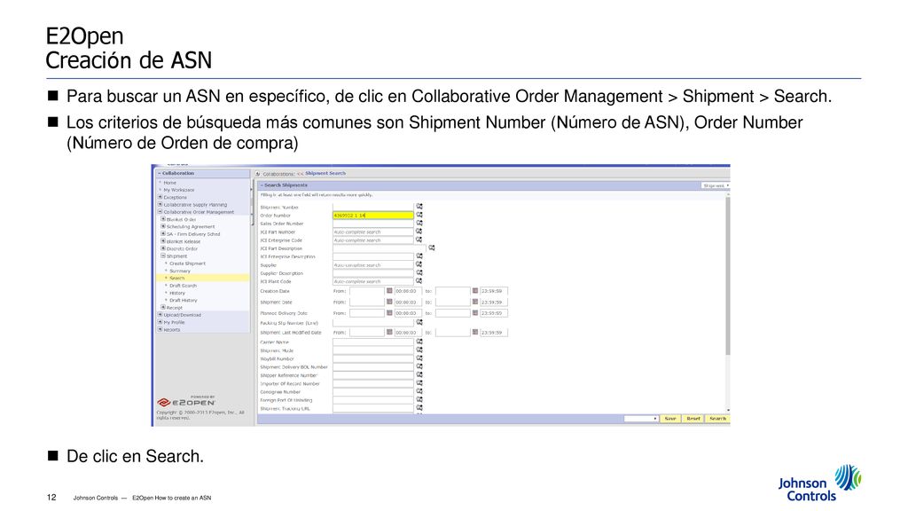Image resolution: width=908 pixels, height=511 pixels.
Task: Open search options icon beside Packing Slip Number
Action: [419, 322]
